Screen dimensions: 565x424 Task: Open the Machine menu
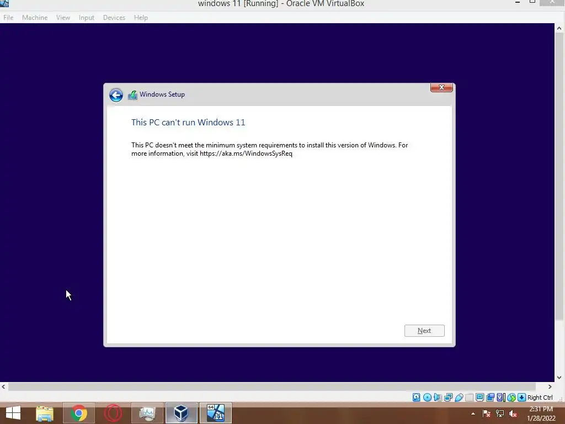[35, 17]
